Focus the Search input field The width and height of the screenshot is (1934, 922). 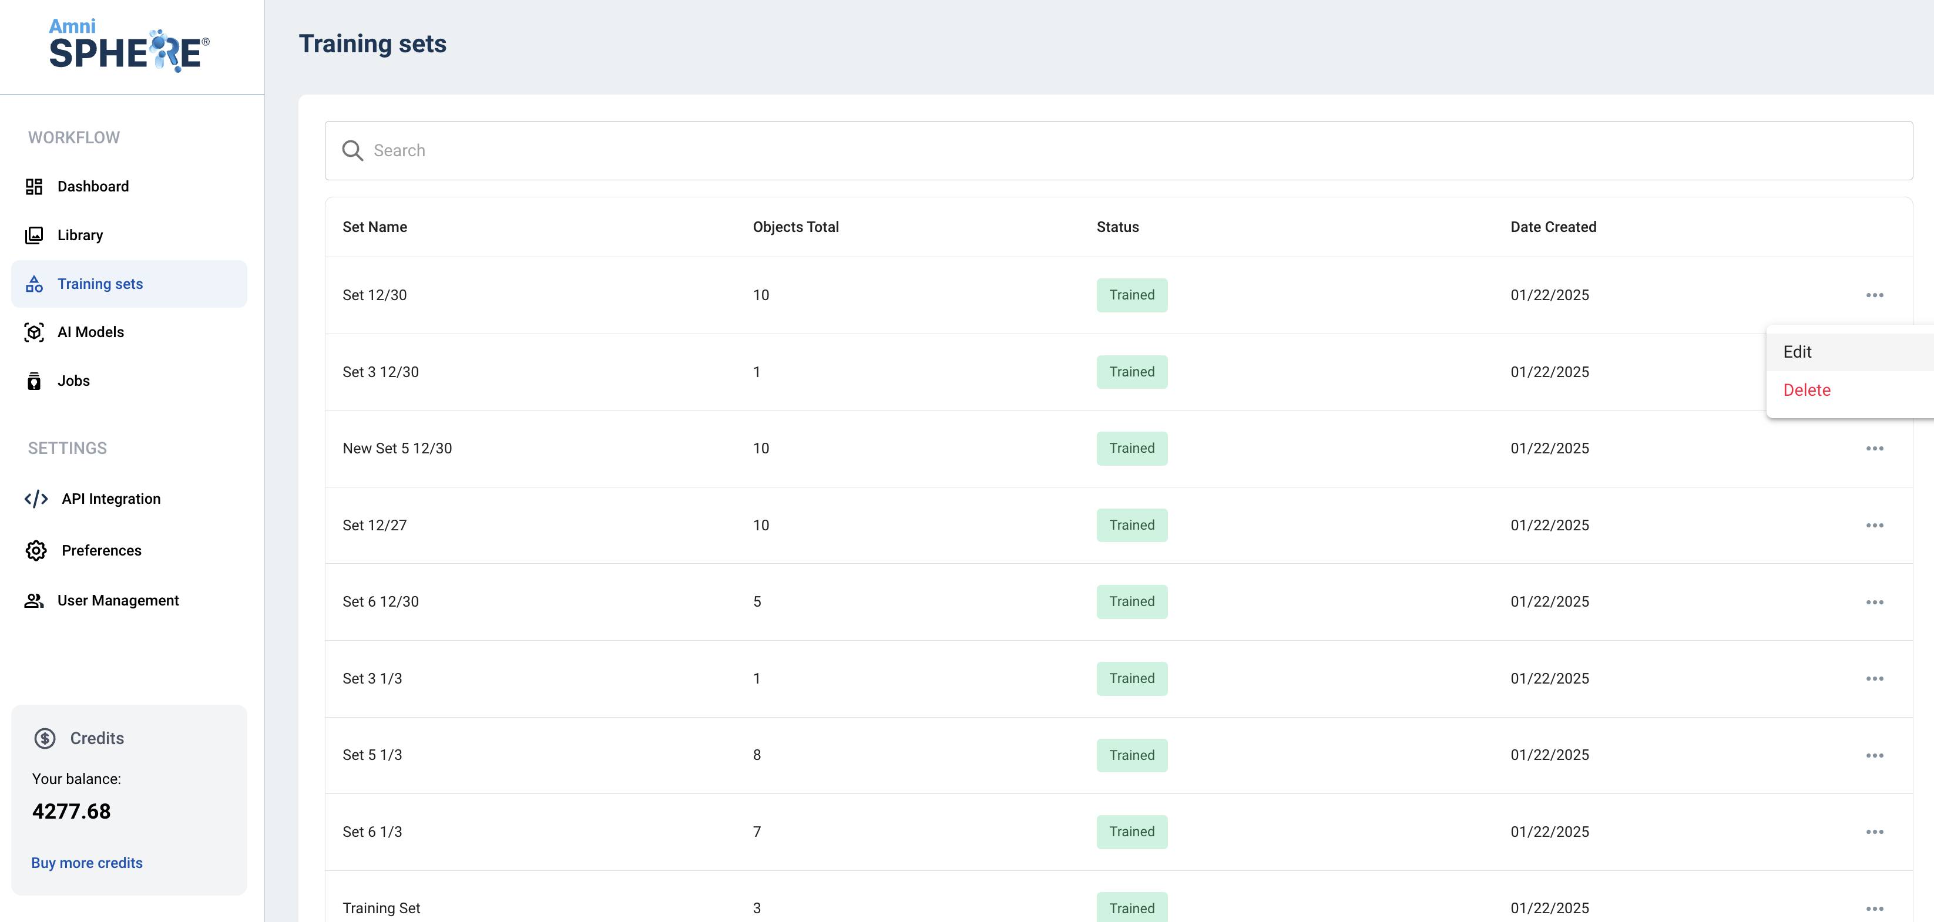[x=1126, y=151]
